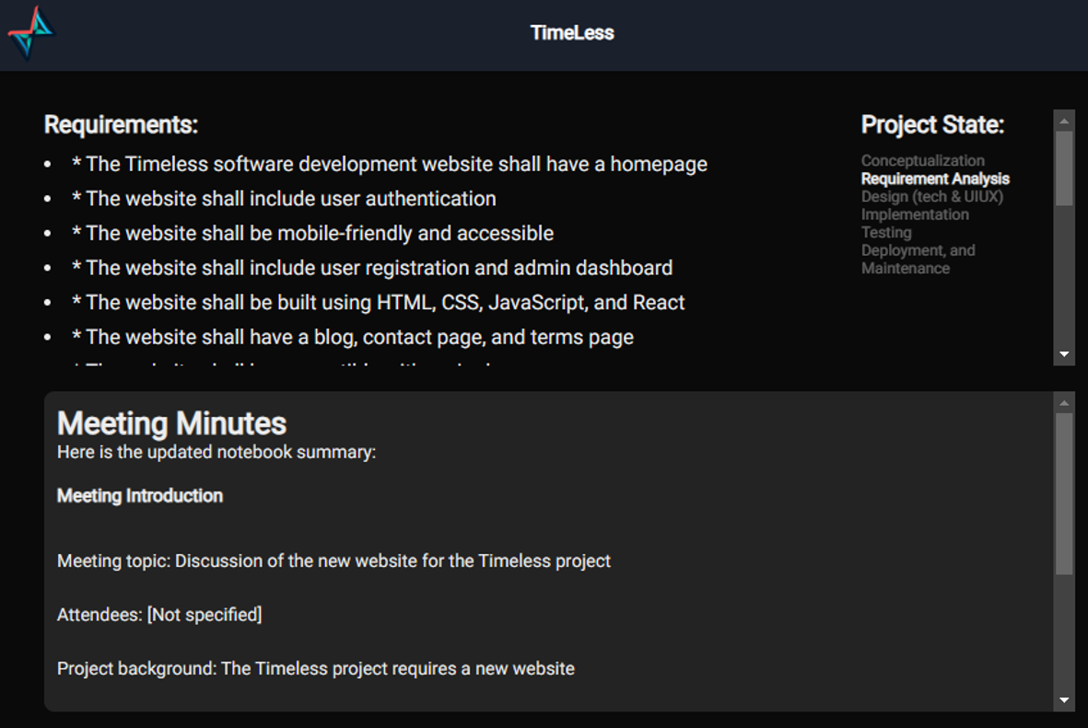This screenshot has height=728, width=1088.
Task: Select the Meeting topic line in the minutes
Action: pyautogui.click(x=333, y=560)
